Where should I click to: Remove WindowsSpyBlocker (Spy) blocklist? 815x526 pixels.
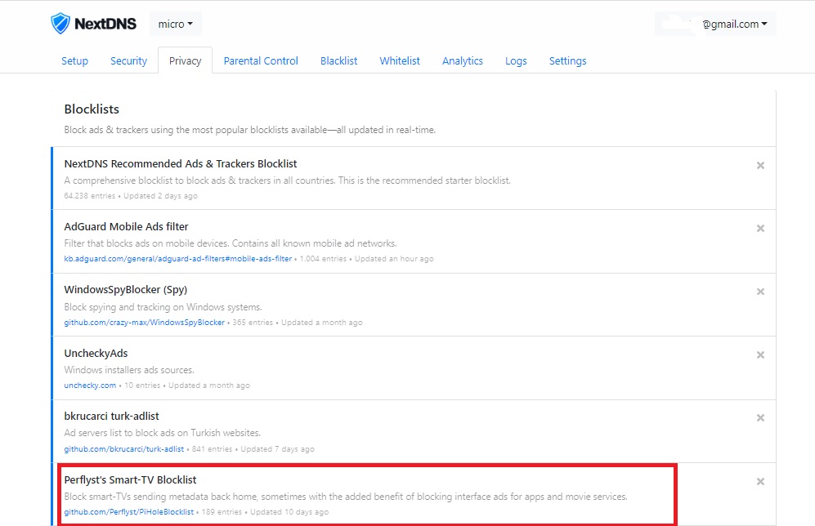760,292
